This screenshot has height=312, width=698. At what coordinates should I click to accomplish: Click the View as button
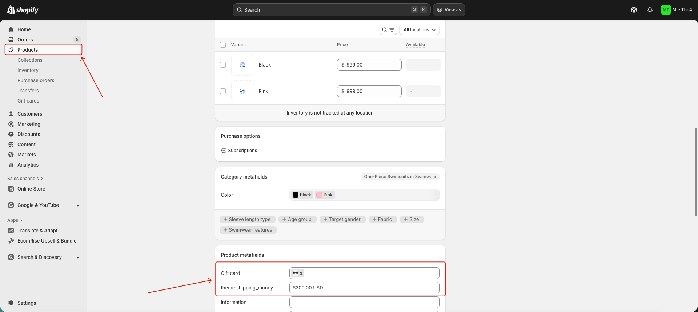click(x=449, y=10)
